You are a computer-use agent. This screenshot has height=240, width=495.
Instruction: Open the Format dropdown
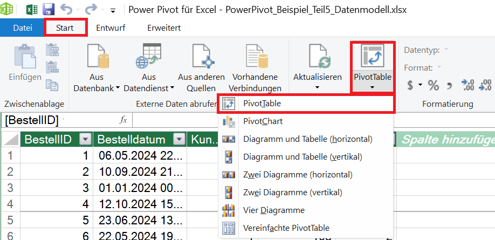coord(439,67)
